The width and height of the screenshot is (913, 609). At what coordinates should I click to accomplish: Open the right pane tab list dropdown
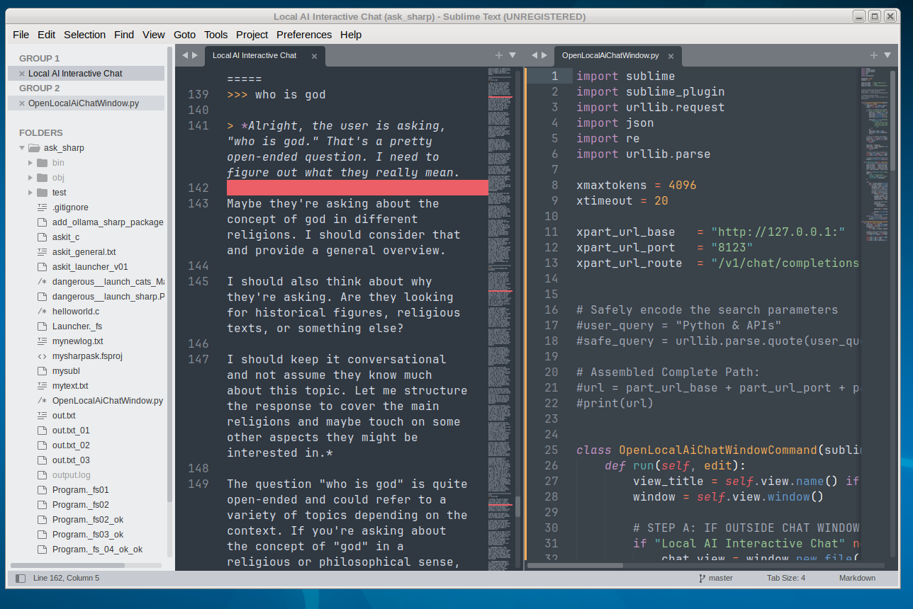coord(888,55)
